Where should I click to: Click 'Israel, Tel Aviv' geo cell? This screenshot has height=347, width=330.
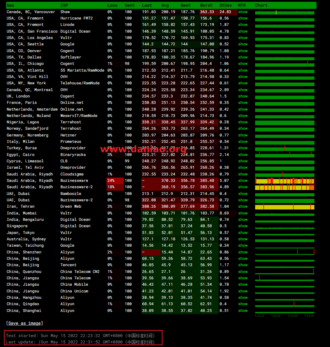click(25, 168)
